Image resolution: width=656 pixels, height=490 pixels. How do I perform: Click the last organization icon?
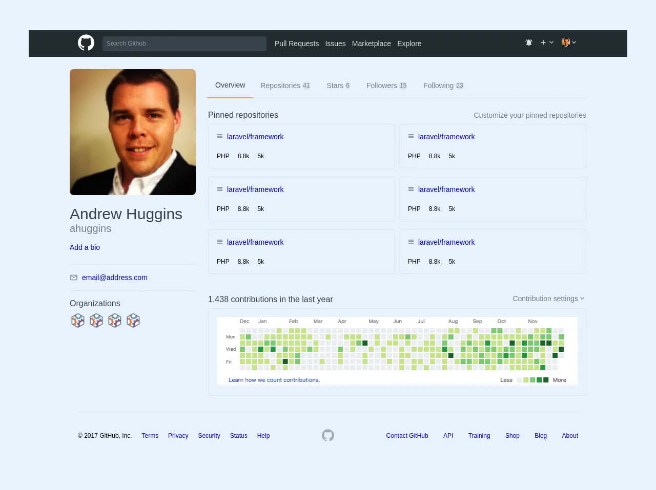coord(133,321)
